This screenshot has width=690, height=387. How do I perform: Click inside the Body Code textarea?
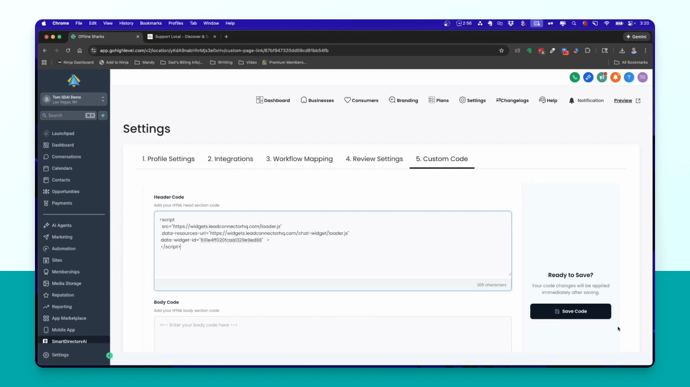(333, 334)
